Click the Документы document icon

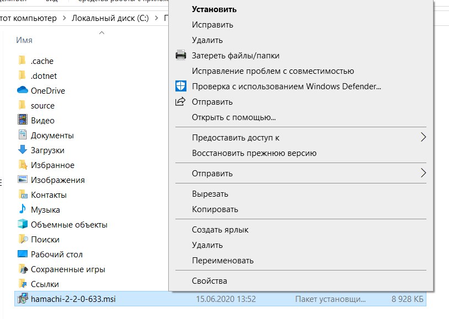tap(22, 135)
